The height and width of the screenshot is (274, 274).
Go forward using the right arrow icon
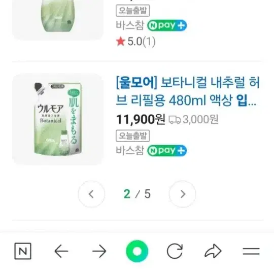(x=99, y=251)
